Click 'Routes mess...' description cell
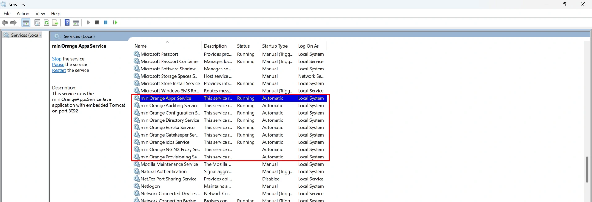This screenshot has height=202, width=592. click(x=218, y=91)
